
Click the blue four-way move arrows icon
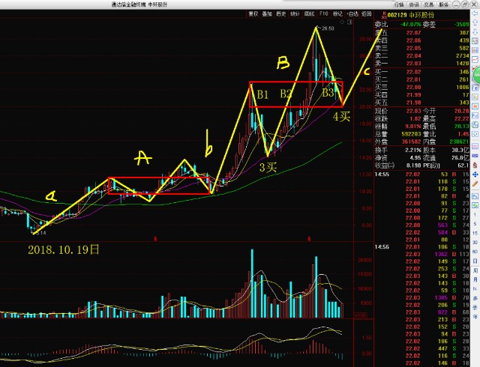(x=475, y=175)
